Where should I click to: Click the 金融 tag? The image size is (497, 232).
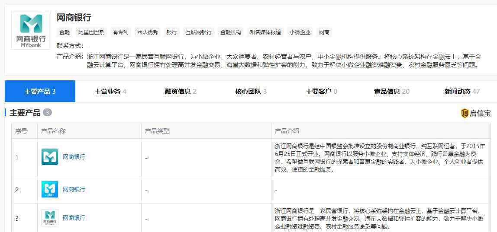[x=65, y=32]
